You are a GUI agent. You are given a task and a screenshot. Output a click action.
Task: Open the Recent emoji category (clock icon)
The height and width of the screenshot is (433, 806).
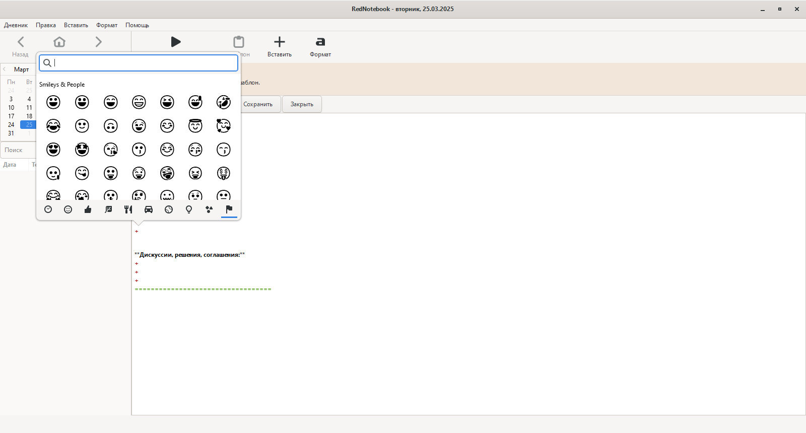pos(48,209)
